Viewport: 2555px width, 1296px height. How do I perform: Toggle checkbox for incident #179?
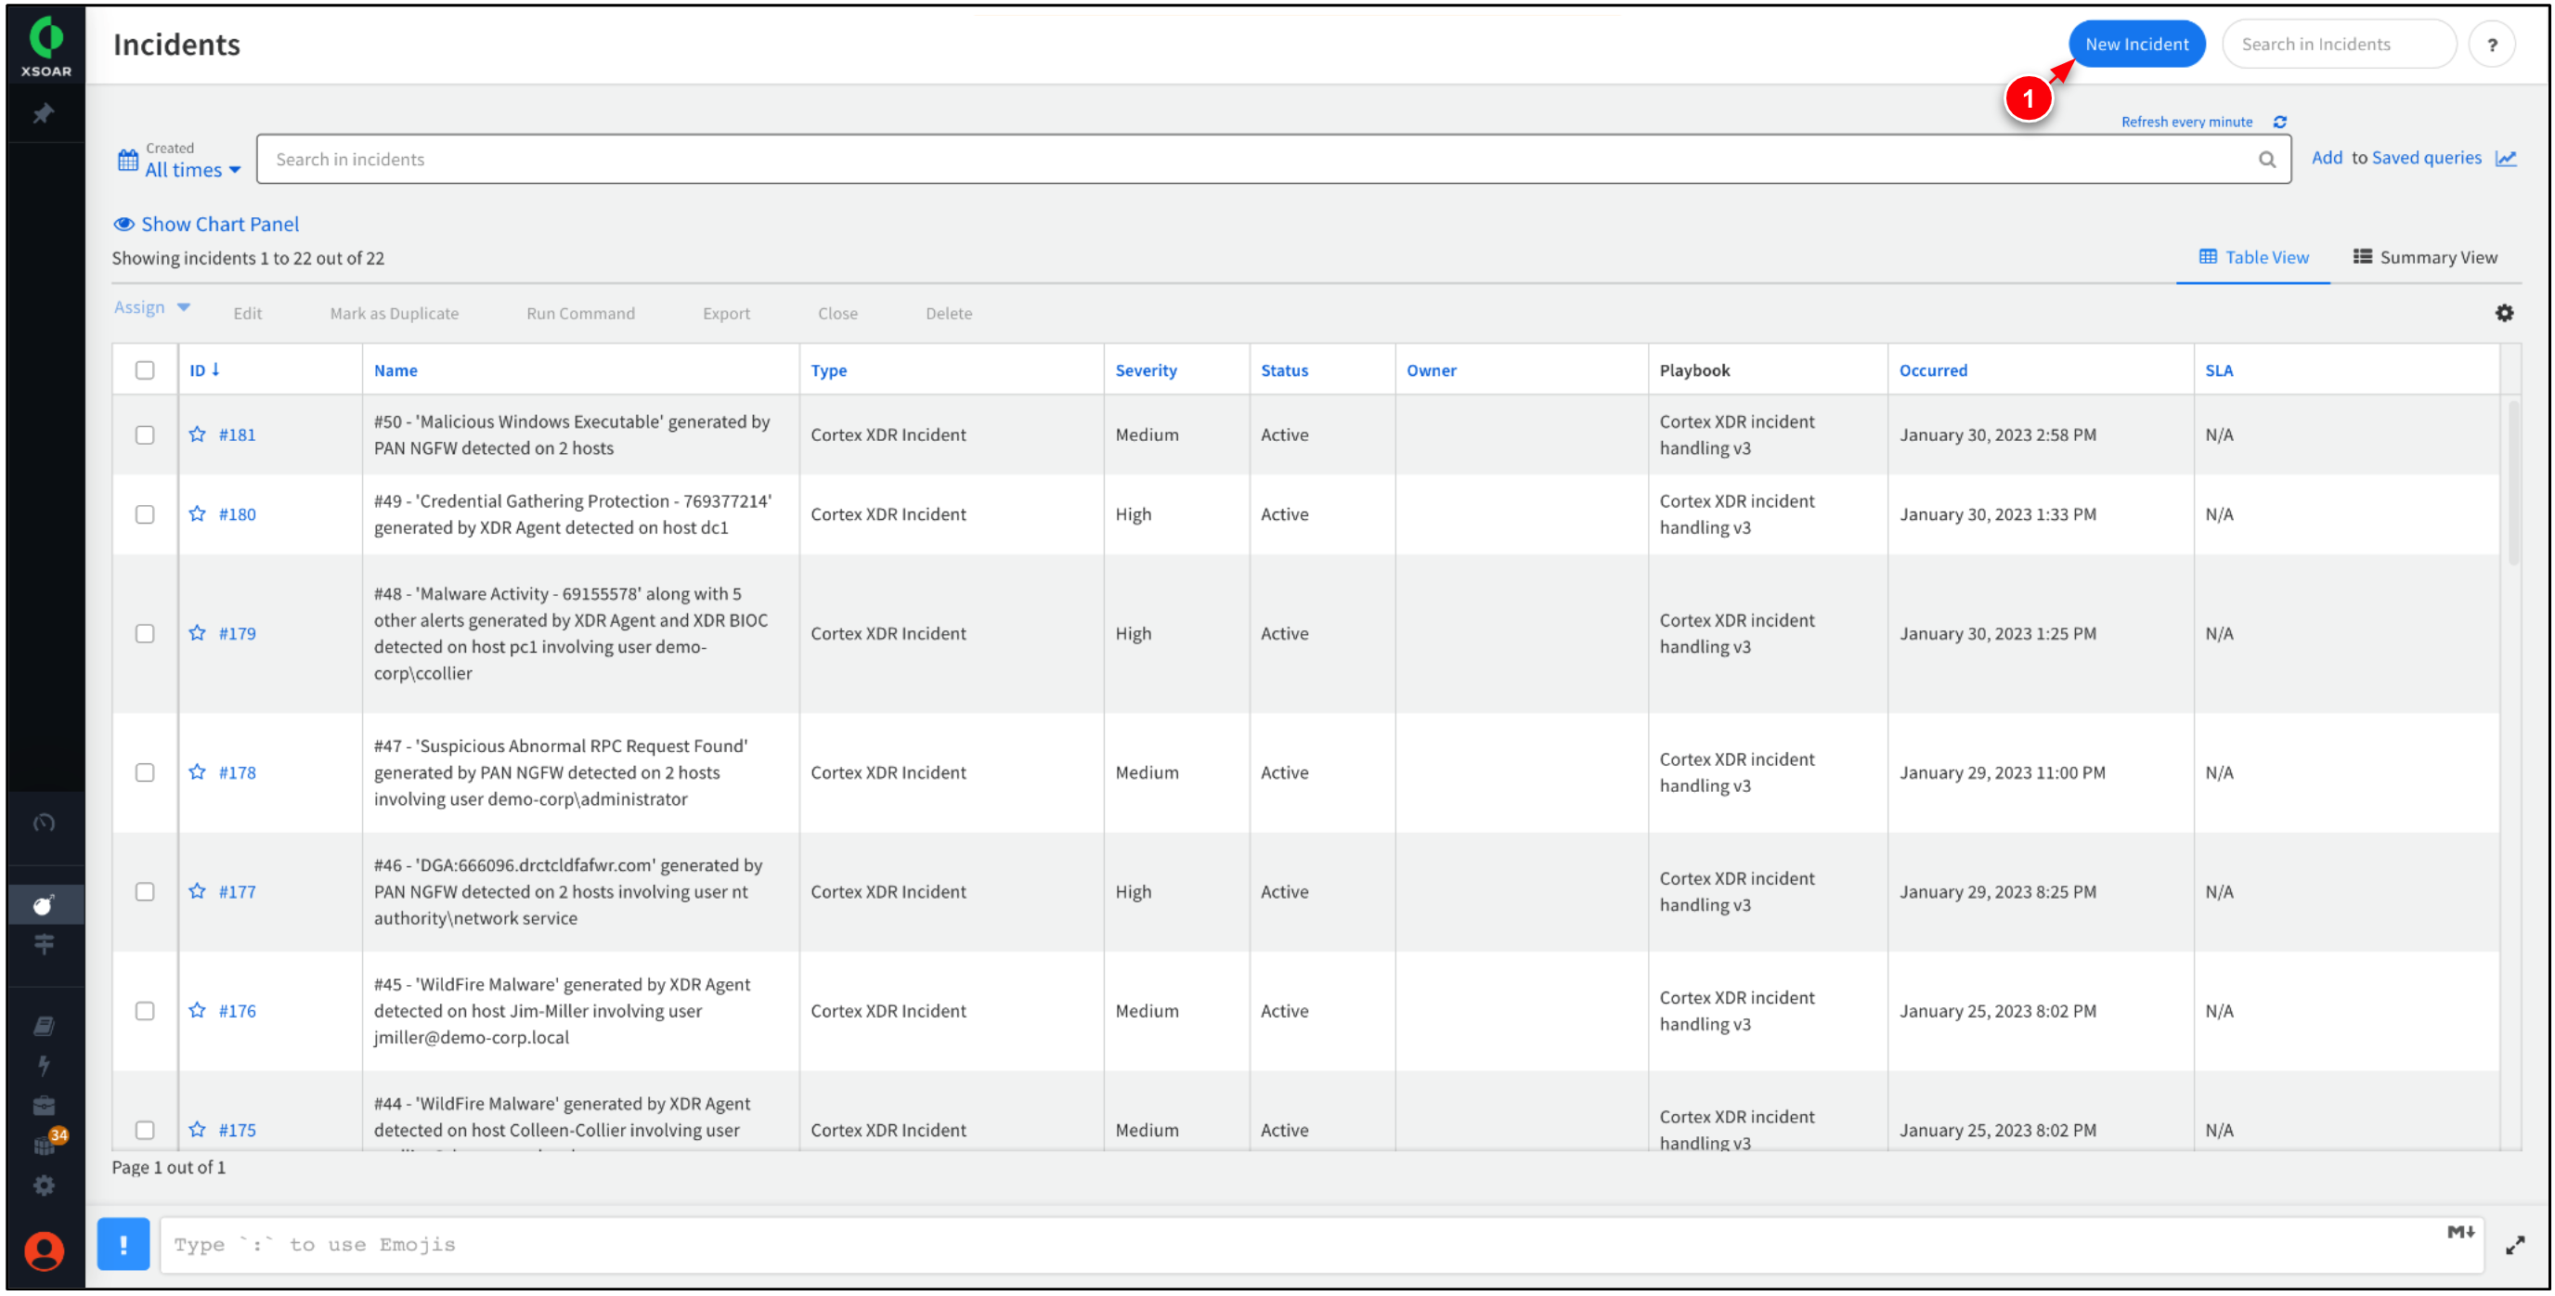click(x=144, y=633)
